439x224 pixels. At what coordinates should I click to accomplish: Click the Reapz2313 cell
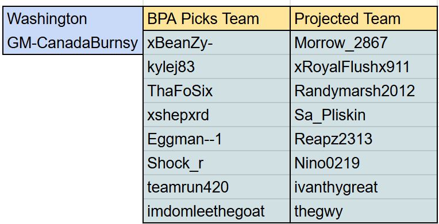[363, 139]
